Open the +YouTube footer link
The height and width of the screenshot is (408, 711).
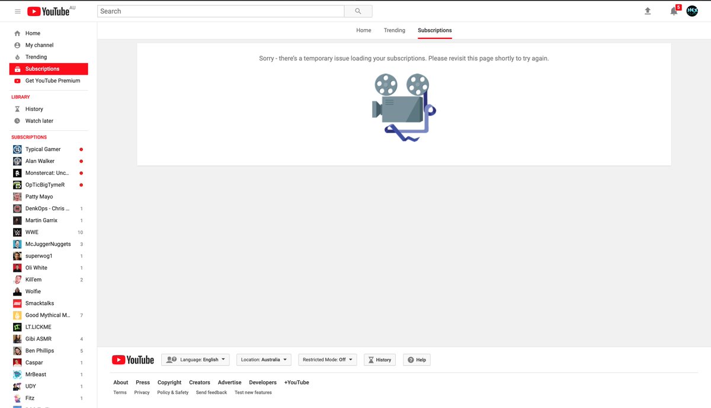297,383
